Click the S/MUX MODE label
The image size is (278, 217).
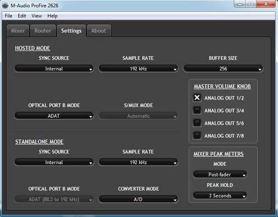click(138, 105)
